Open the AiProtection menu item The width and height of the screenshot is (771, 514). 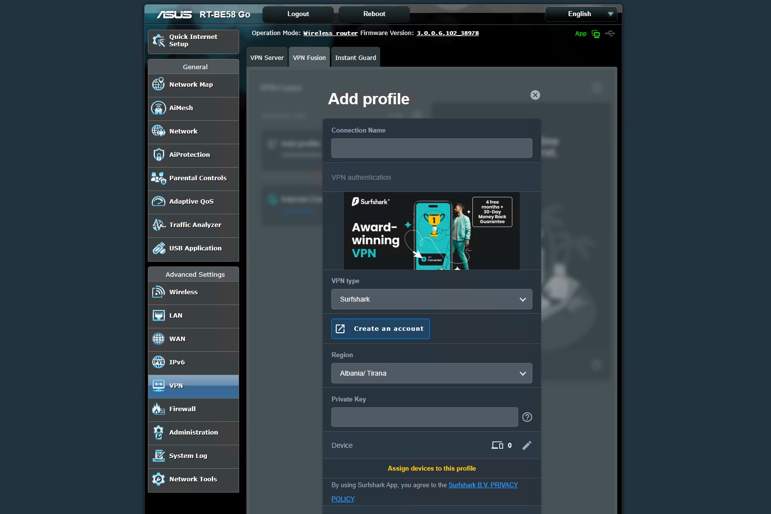pyautogui.click(x=194, y=155)
